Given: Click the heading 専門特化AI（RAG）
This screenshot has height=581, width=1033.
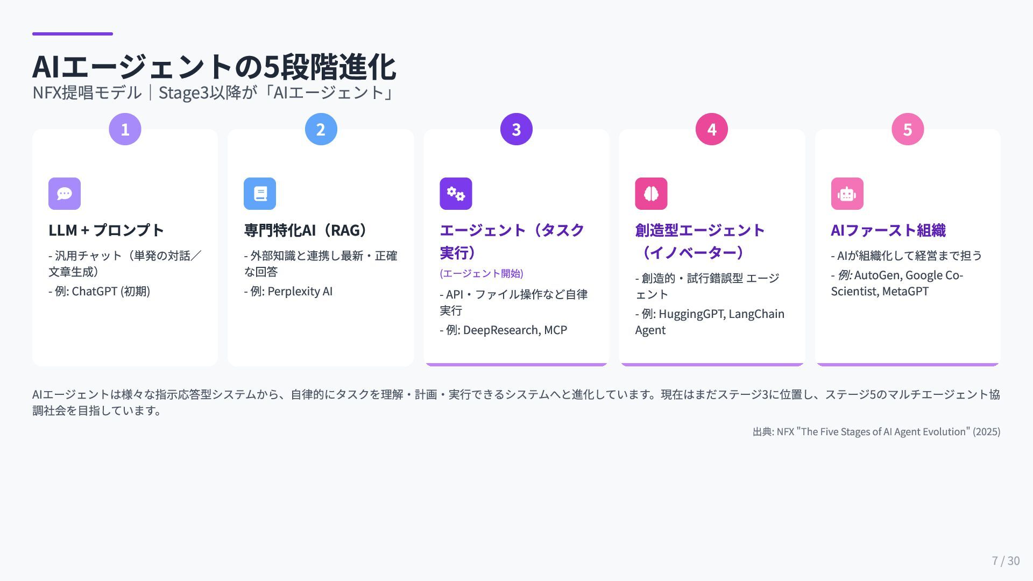Looking at the screenshot, I should coord(306,230).
